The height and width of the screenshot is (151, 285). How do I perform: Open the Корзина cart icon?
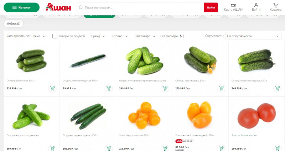point(275,5)
